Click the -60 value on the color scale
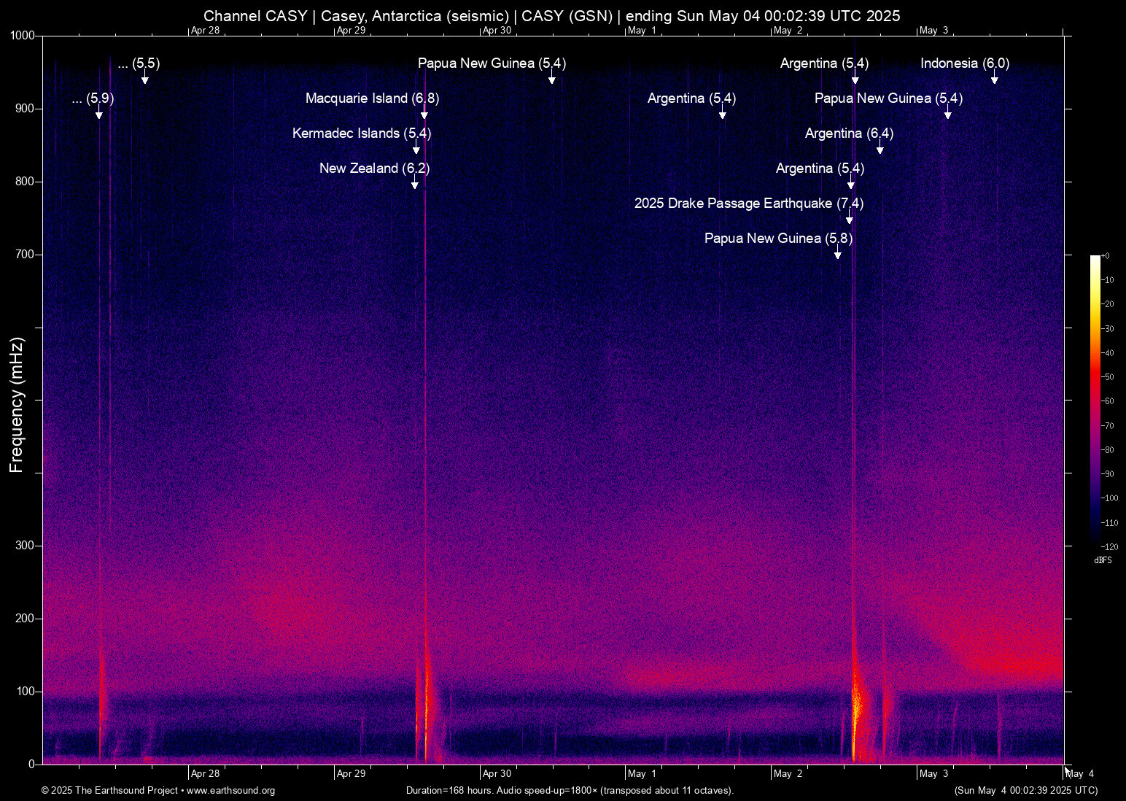This screenshot has width=1126, height=801. point(1108,401)
